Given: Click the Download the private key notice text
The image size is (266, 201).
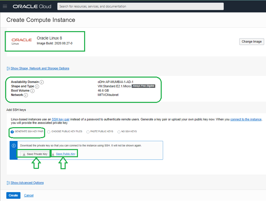Looking at the screenshot, I should point(81,146).
